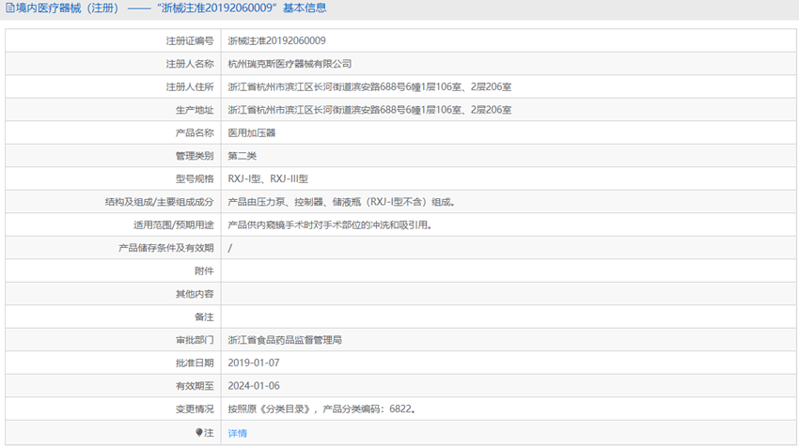Click the product name 医用加压器 cell
Screen dimensions: 799x448
(x=509, y=132)
